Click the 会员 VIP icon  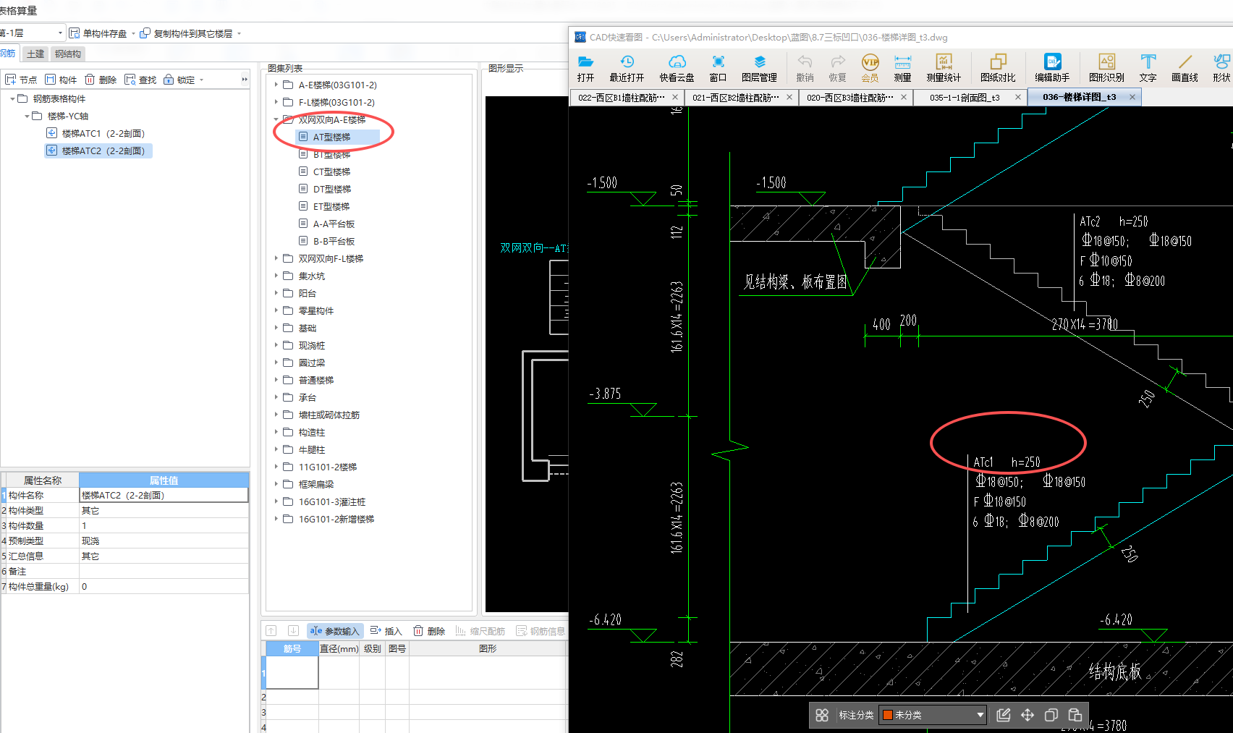[869, 62]
